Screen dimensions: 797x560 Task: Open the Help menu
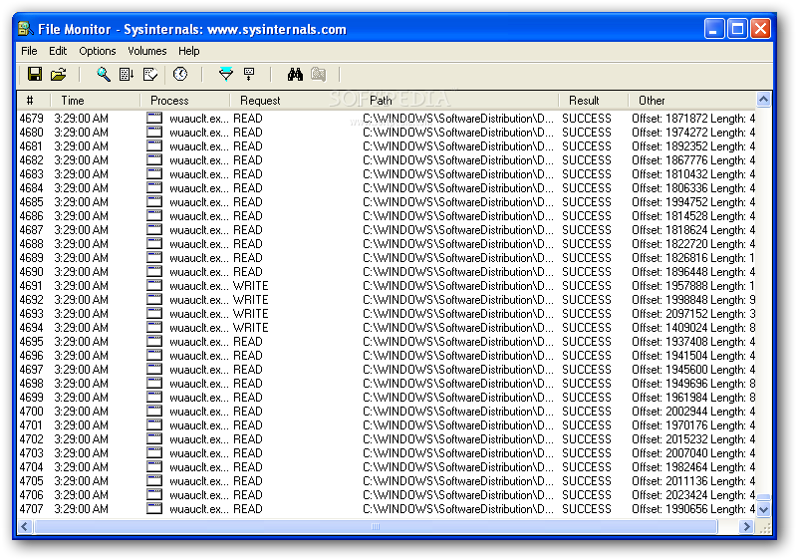(x=188, y=51)
